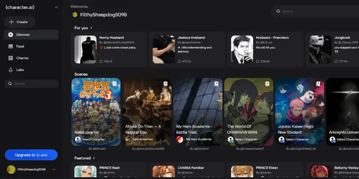Click the chat count icon on Jealous Husband

coord(179,61)
